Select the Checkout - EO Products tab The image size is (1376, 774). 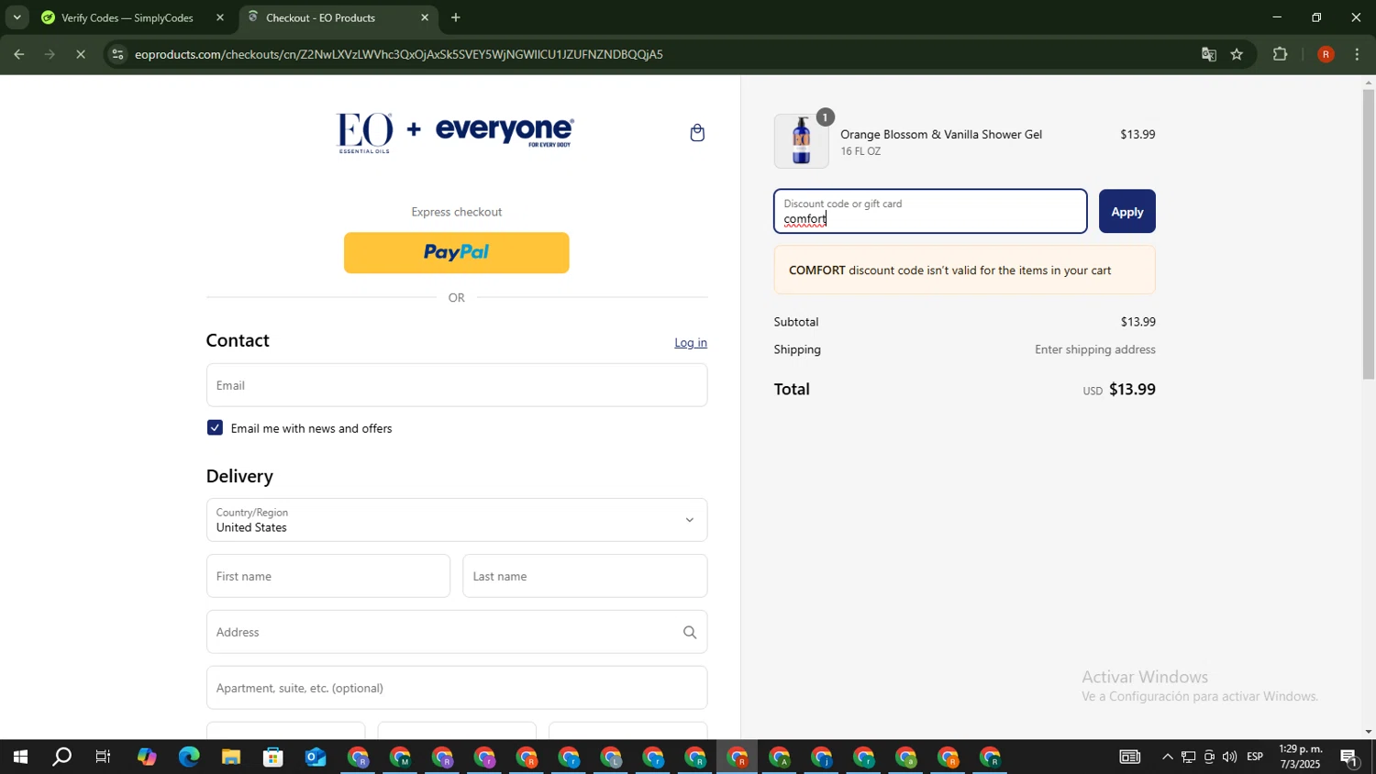click(x=338, y=17)
